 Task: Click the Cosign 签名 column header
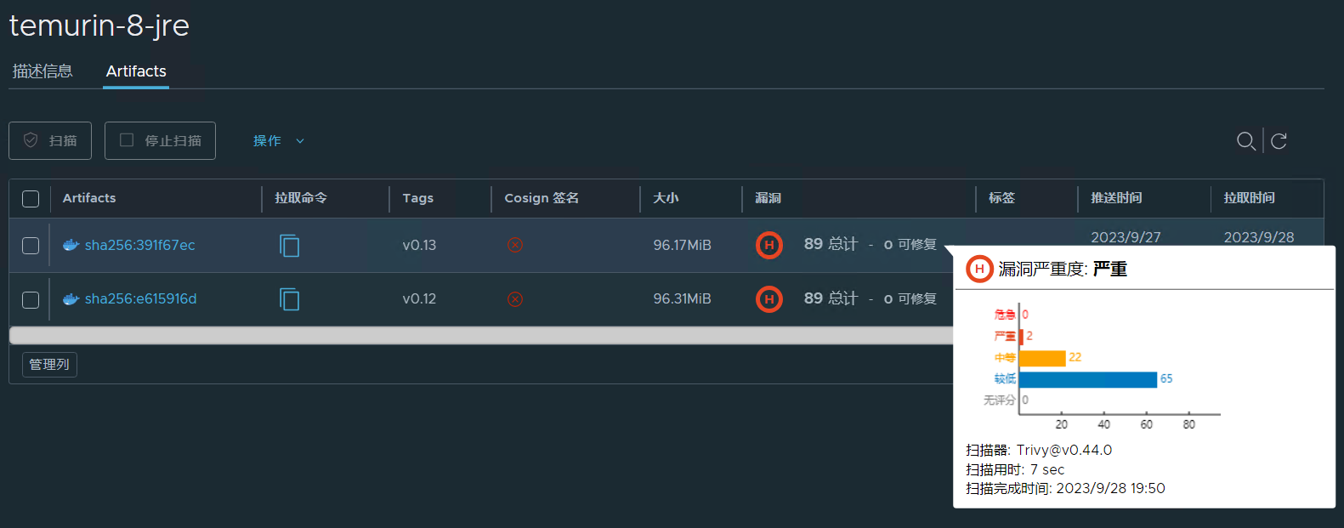542,198
